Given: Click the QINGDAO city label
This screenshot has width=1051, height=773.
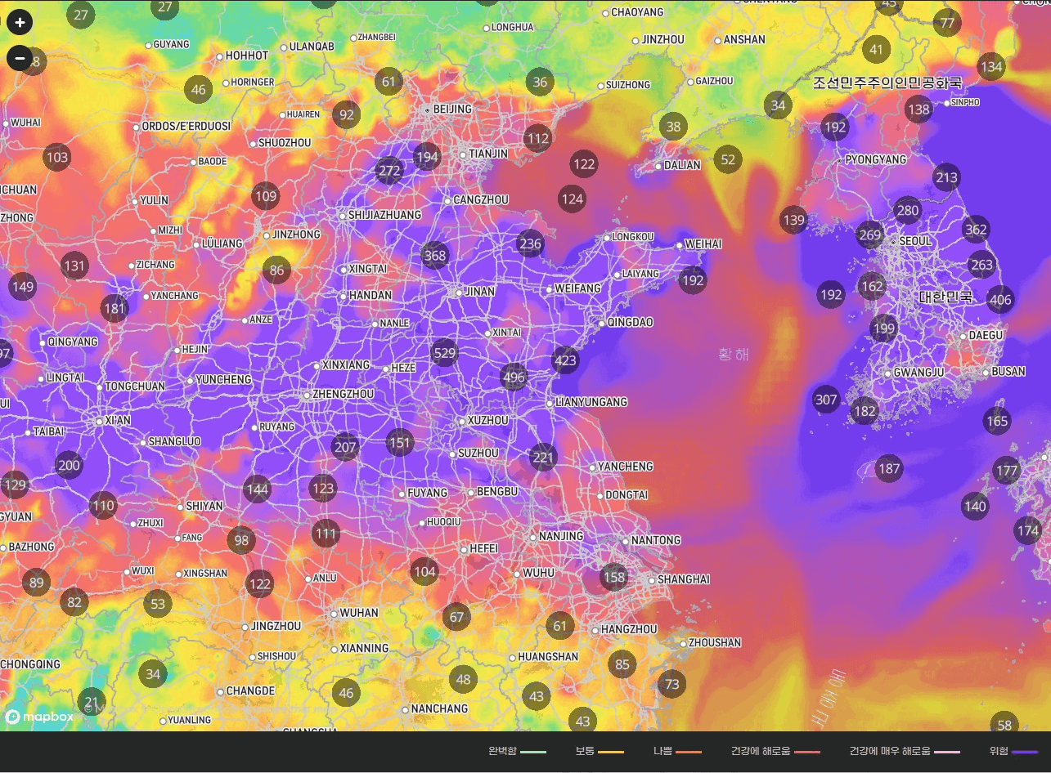Looking at the screenshot, I should [631, 322].
